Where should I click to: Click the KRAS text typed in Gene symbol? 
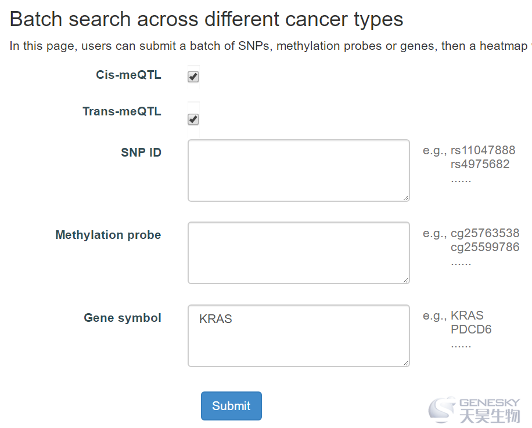(x=215, y=319)
